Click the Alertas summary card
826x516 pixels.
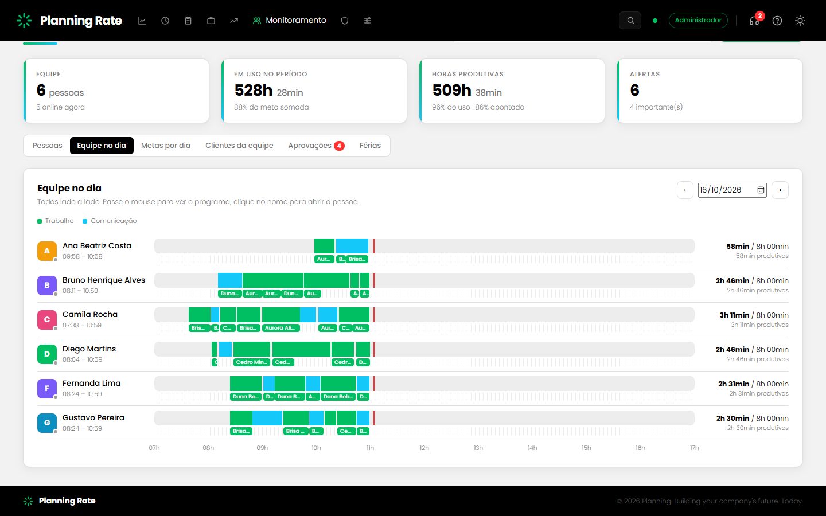pyautogui.click(x=710, y=91)
